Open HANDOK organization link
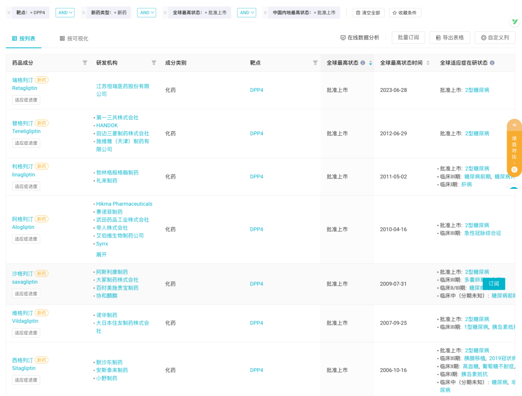 [107, 126]
